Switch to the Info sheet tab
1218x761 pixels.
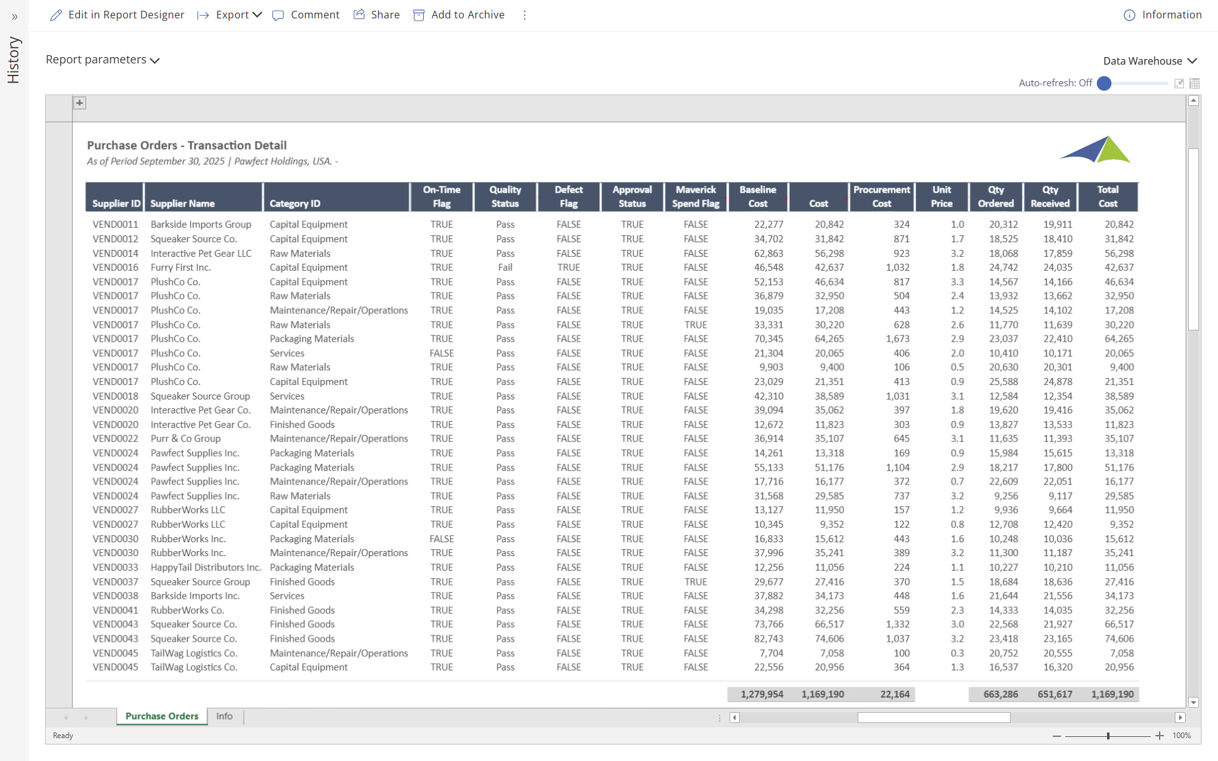224,716
